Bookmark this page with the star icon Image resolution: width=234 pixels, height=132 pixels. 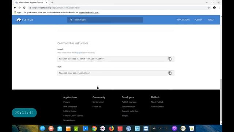[x=208, y=8]
